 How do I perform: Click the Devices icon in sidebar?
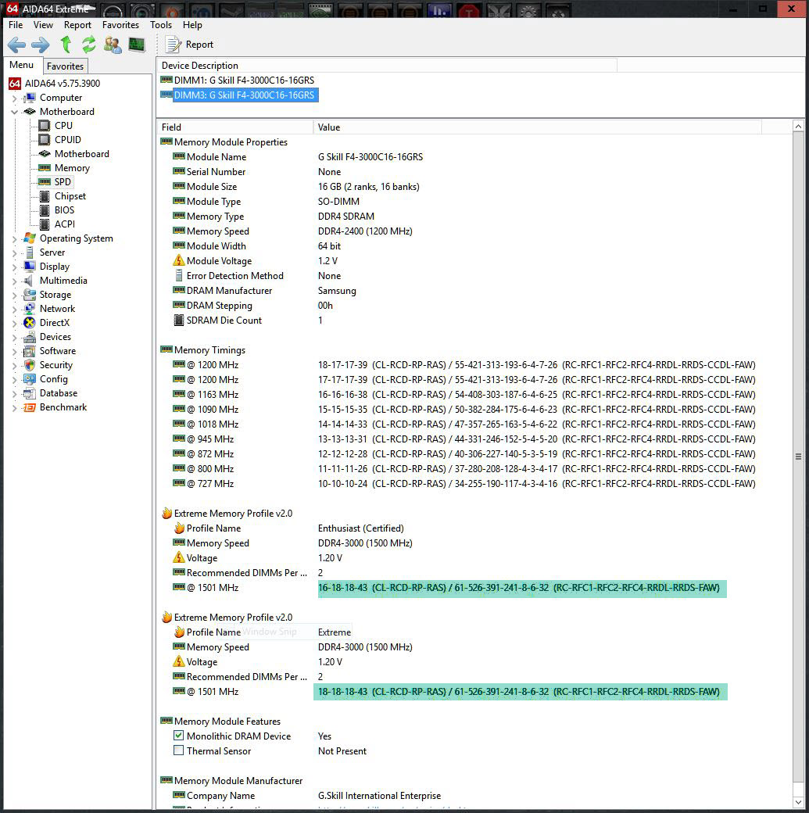[30, 337]
